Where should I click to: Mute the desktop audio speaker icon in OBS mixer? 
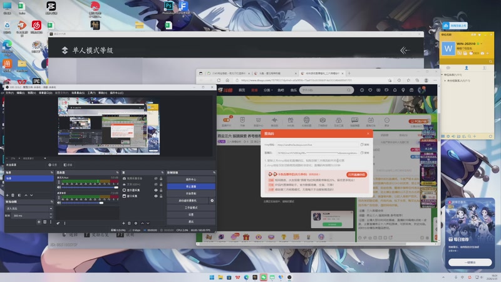click(x=59, y=202)
